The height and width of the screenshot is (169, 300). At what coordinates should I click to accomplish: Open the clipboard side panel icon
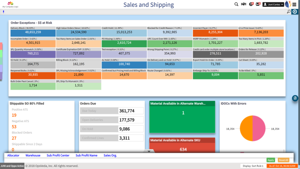coord(295,98)
